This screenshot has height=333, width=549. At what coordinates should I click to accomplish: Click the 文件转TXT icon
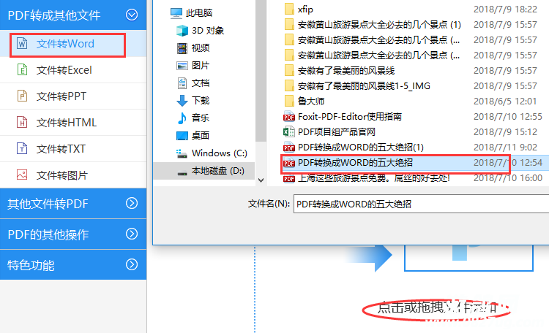(22, 148)
